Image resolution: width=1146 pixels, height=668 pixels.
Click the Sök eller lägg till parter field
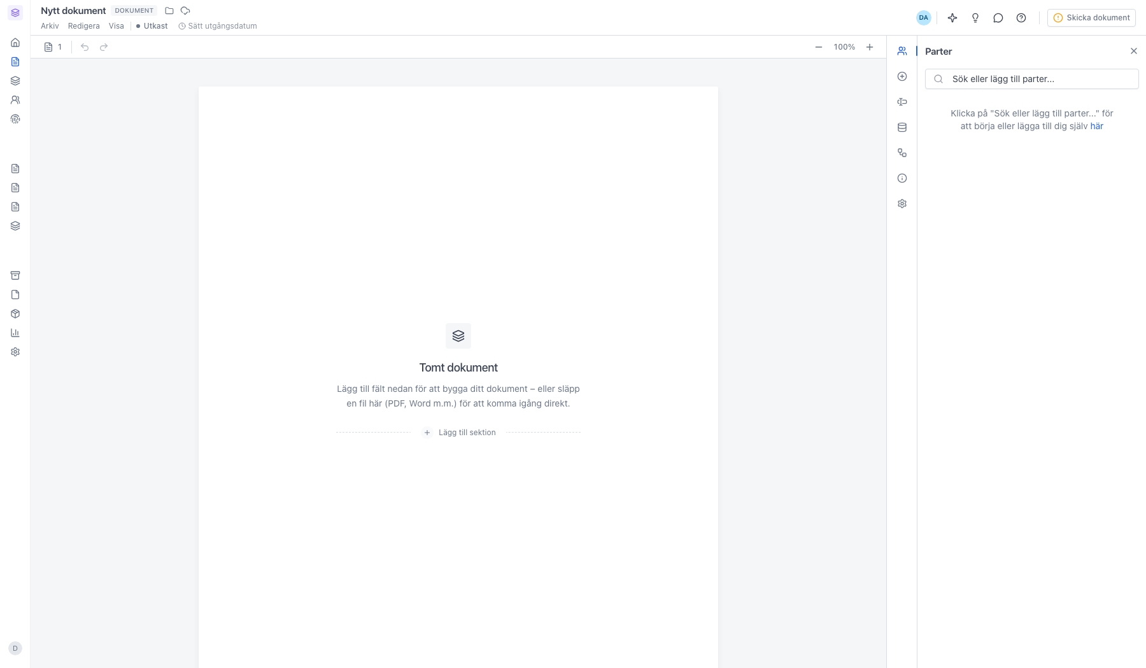[1032, 79]
